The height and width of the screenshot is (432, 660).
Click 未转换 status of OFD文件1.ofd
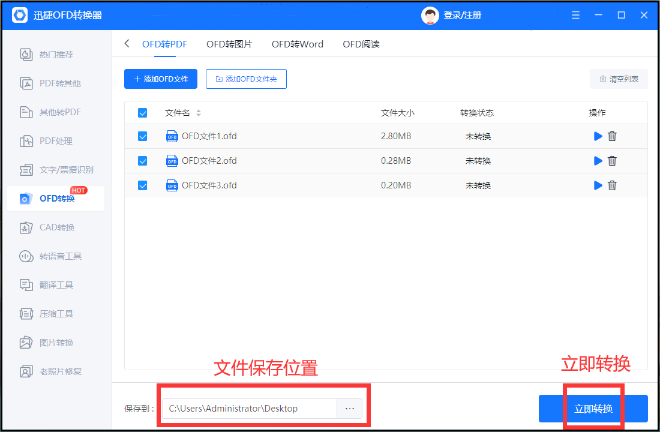478,136
